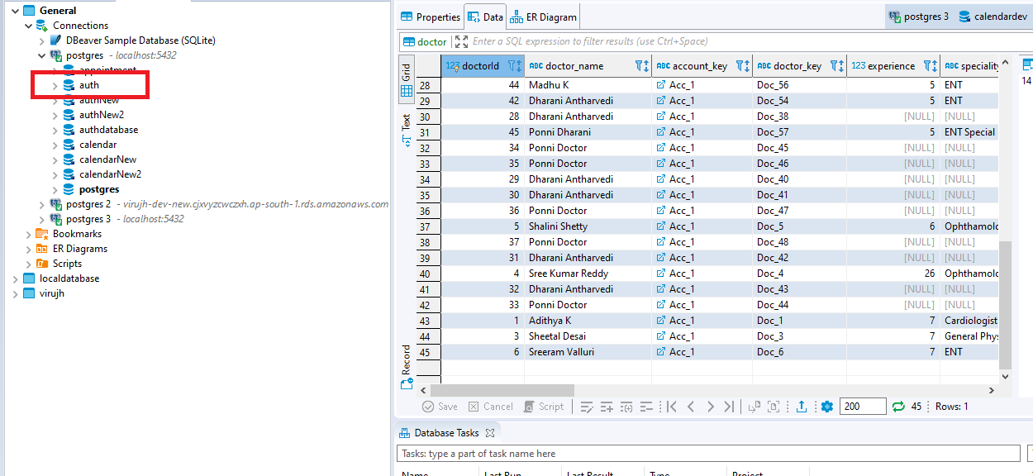This screenshot has width=1033, height=476.
Task: Click the sort arrows on experience column
Action: 935,66
